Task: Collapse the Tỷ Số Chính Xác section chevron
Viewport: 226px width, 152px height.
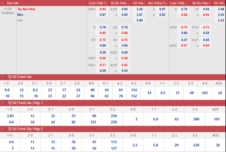Action: (3, 77)
